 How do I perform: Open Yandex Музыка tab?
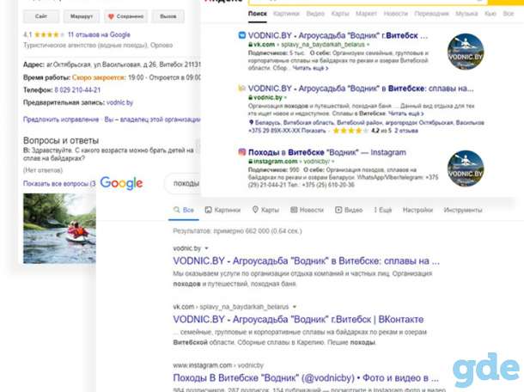466,14
